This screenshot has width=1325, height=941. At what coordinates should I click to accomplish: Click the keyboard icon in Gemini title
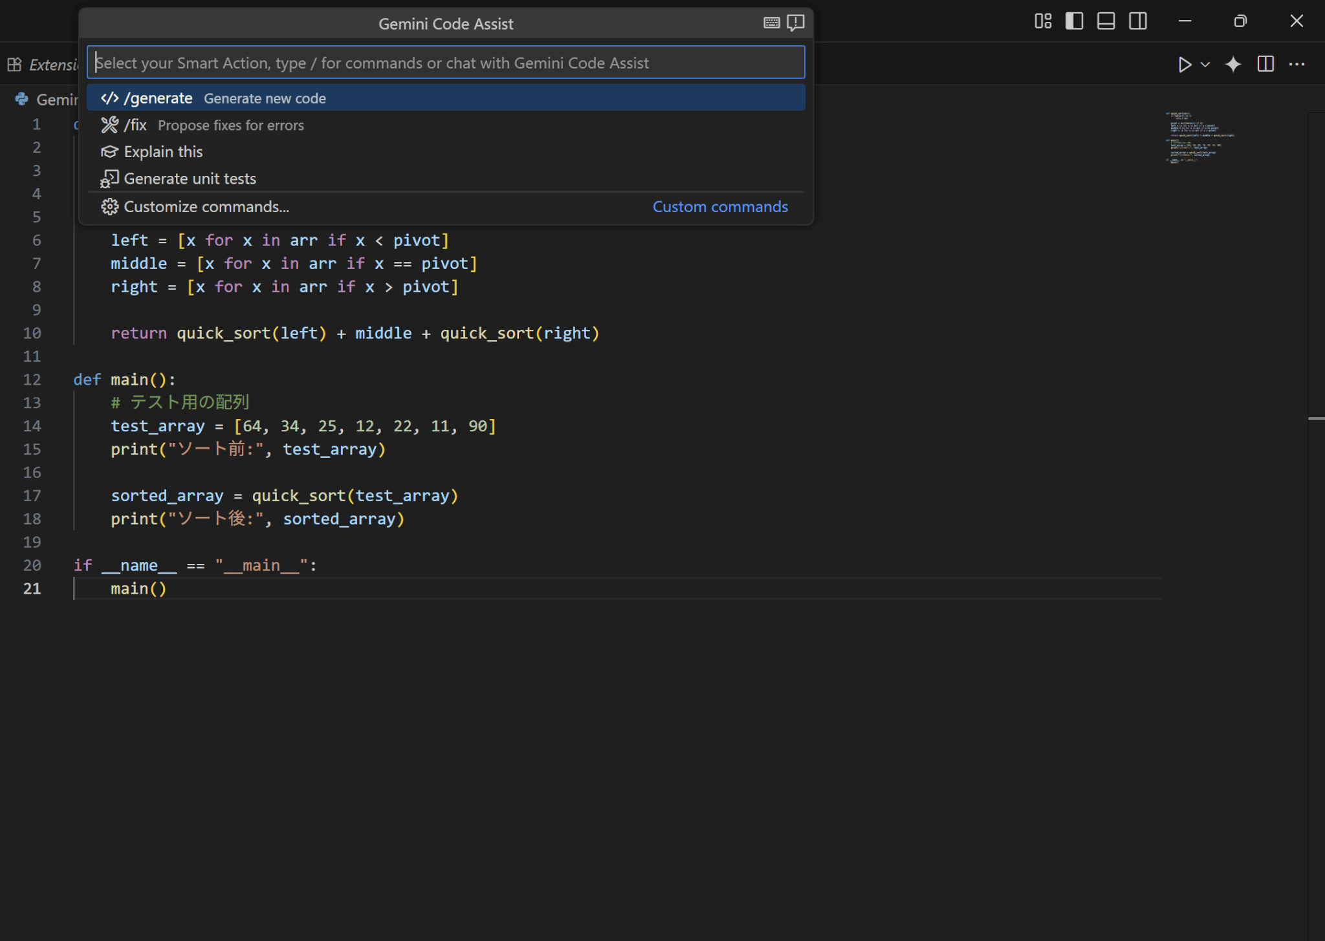(x=771, y=23)
